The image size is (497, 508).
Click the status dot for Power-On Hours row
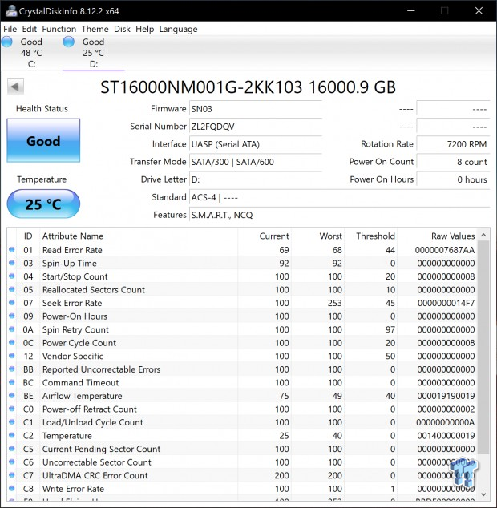[12, 316]
